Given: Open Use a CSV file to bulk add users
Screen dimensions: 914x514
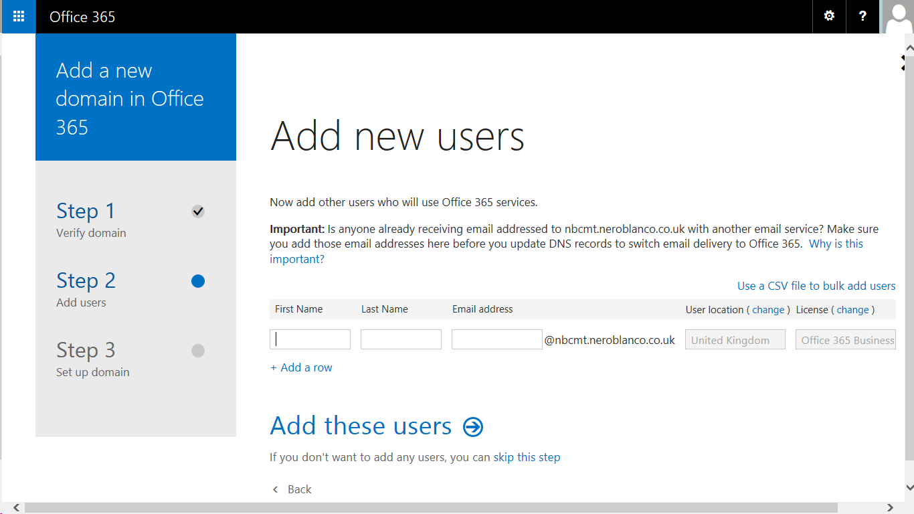Looking at the screenshot, I should [x=816, y=286].
